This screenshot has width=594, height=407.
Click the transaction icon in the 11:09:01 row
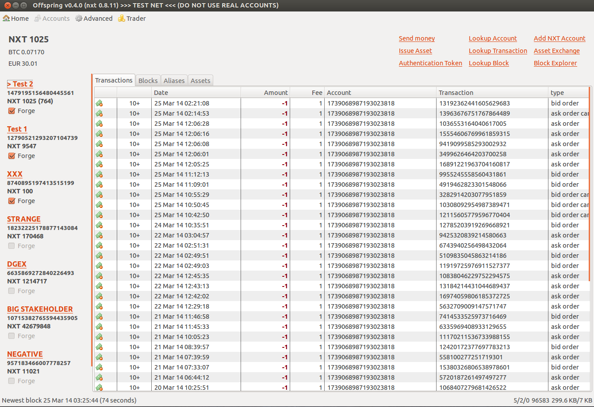tap(99, 185)
